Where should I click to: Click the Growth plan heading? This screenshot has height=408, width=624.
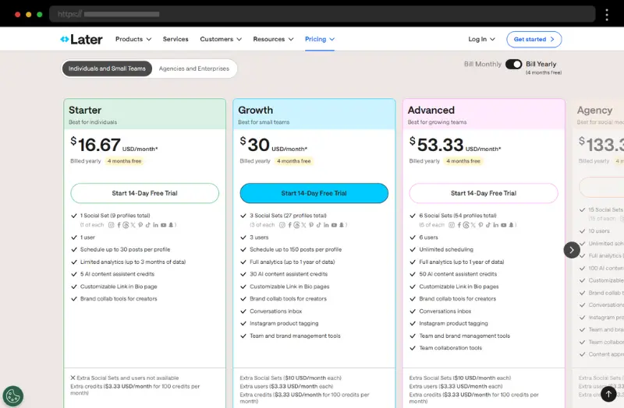[x=256, y=110]
